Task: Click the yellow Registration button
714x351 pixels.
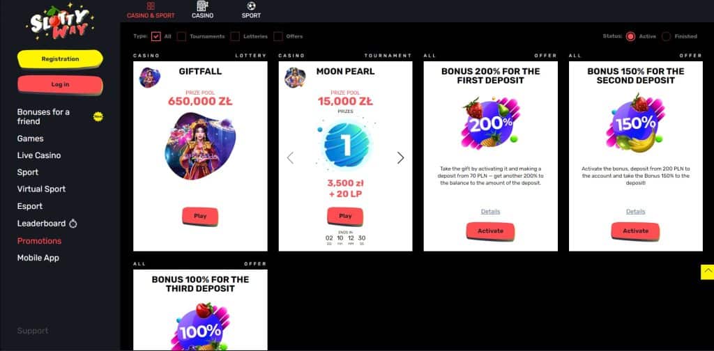Action: tap(60, 59)
